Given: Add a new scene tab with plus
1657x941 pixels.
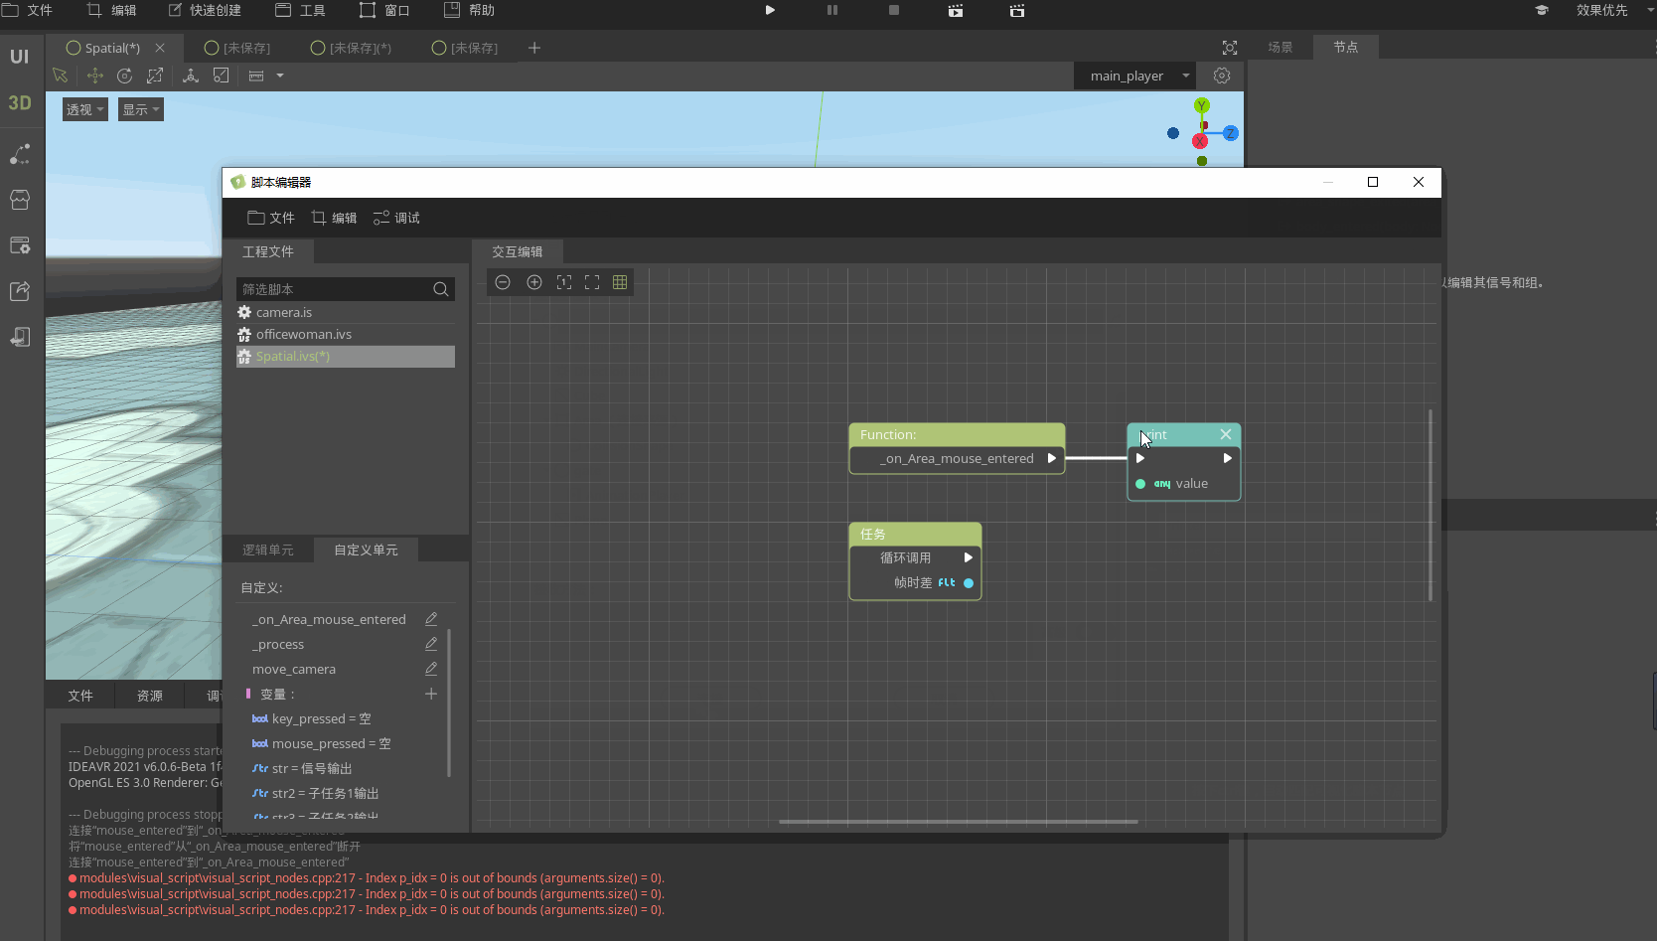Looking at the screenshot, I should click(x=534, y=48).
